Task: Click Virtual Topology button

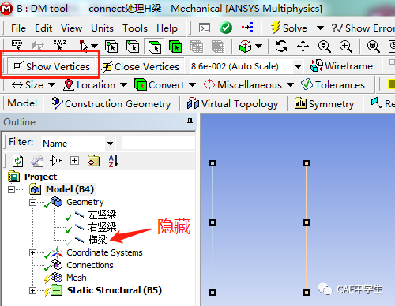Action: click(x=232, y=104)
